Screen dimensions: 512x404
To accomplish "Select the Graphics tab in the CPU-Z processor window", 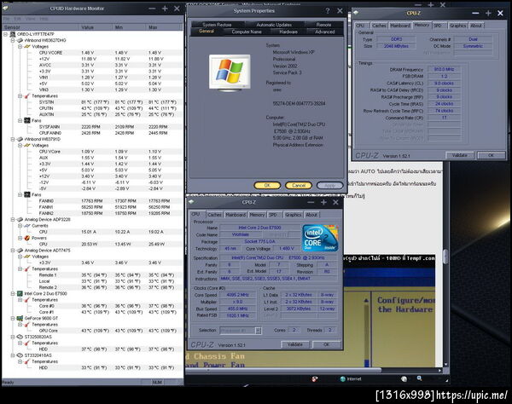I will [293, 215].
